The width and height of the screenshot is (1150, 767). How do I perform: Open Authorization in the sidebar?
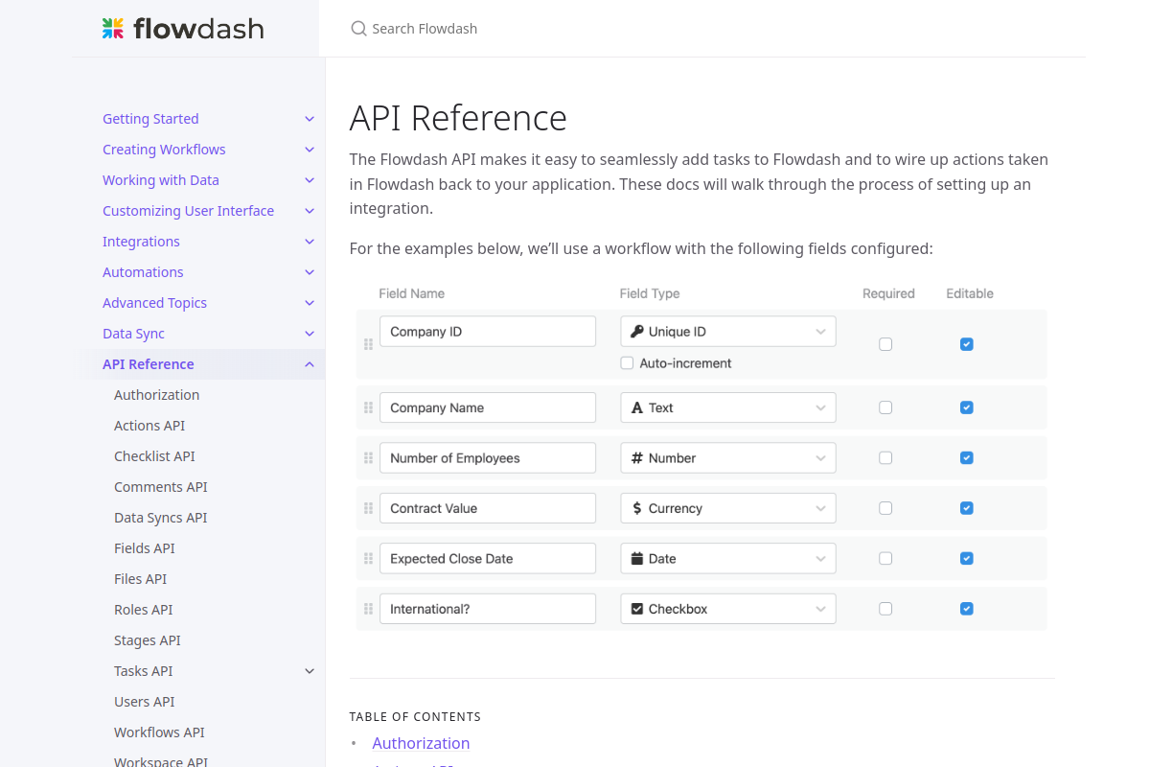pos(157,395)
